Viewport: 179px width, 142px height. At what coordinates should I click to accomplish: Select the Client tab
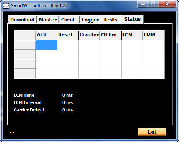[x=69, y=20]
